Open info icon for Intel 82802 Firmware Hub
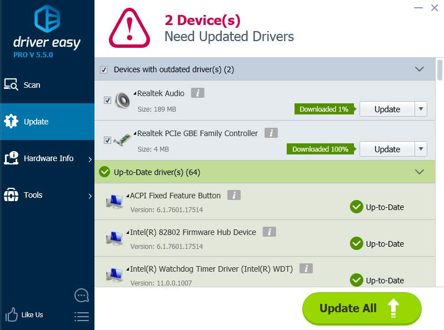The width and height of the screenshot is (444, 330). (x=270, y=232)
